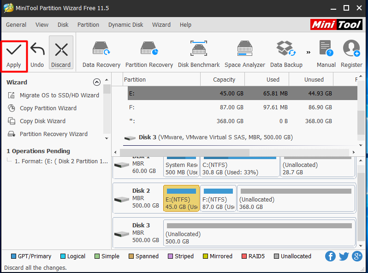Share via Facebook icon

pos(330,256)
